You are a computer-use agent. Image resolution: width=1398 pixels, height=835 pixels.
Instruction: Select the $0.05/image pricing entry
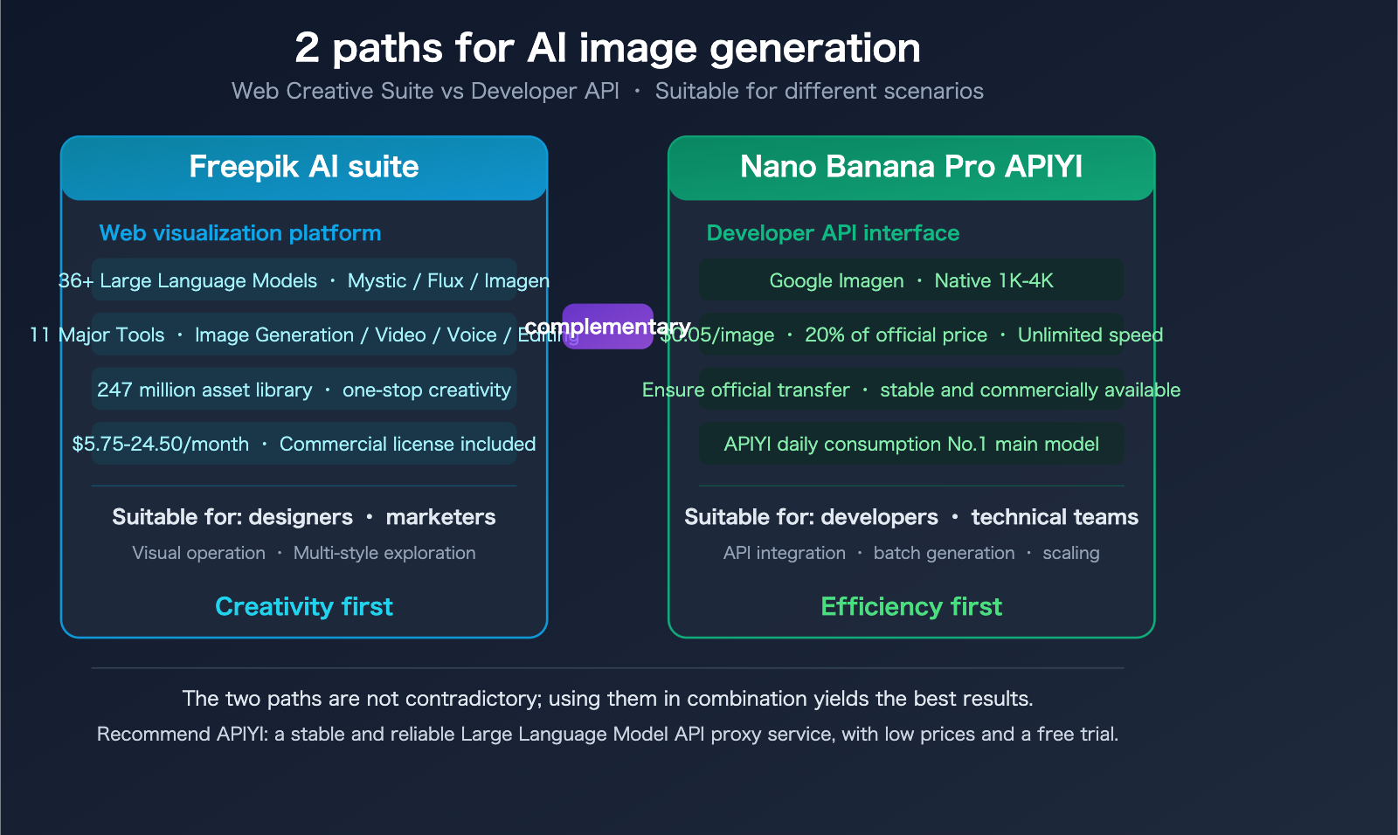pyautogui.click(x=911, y=335)
